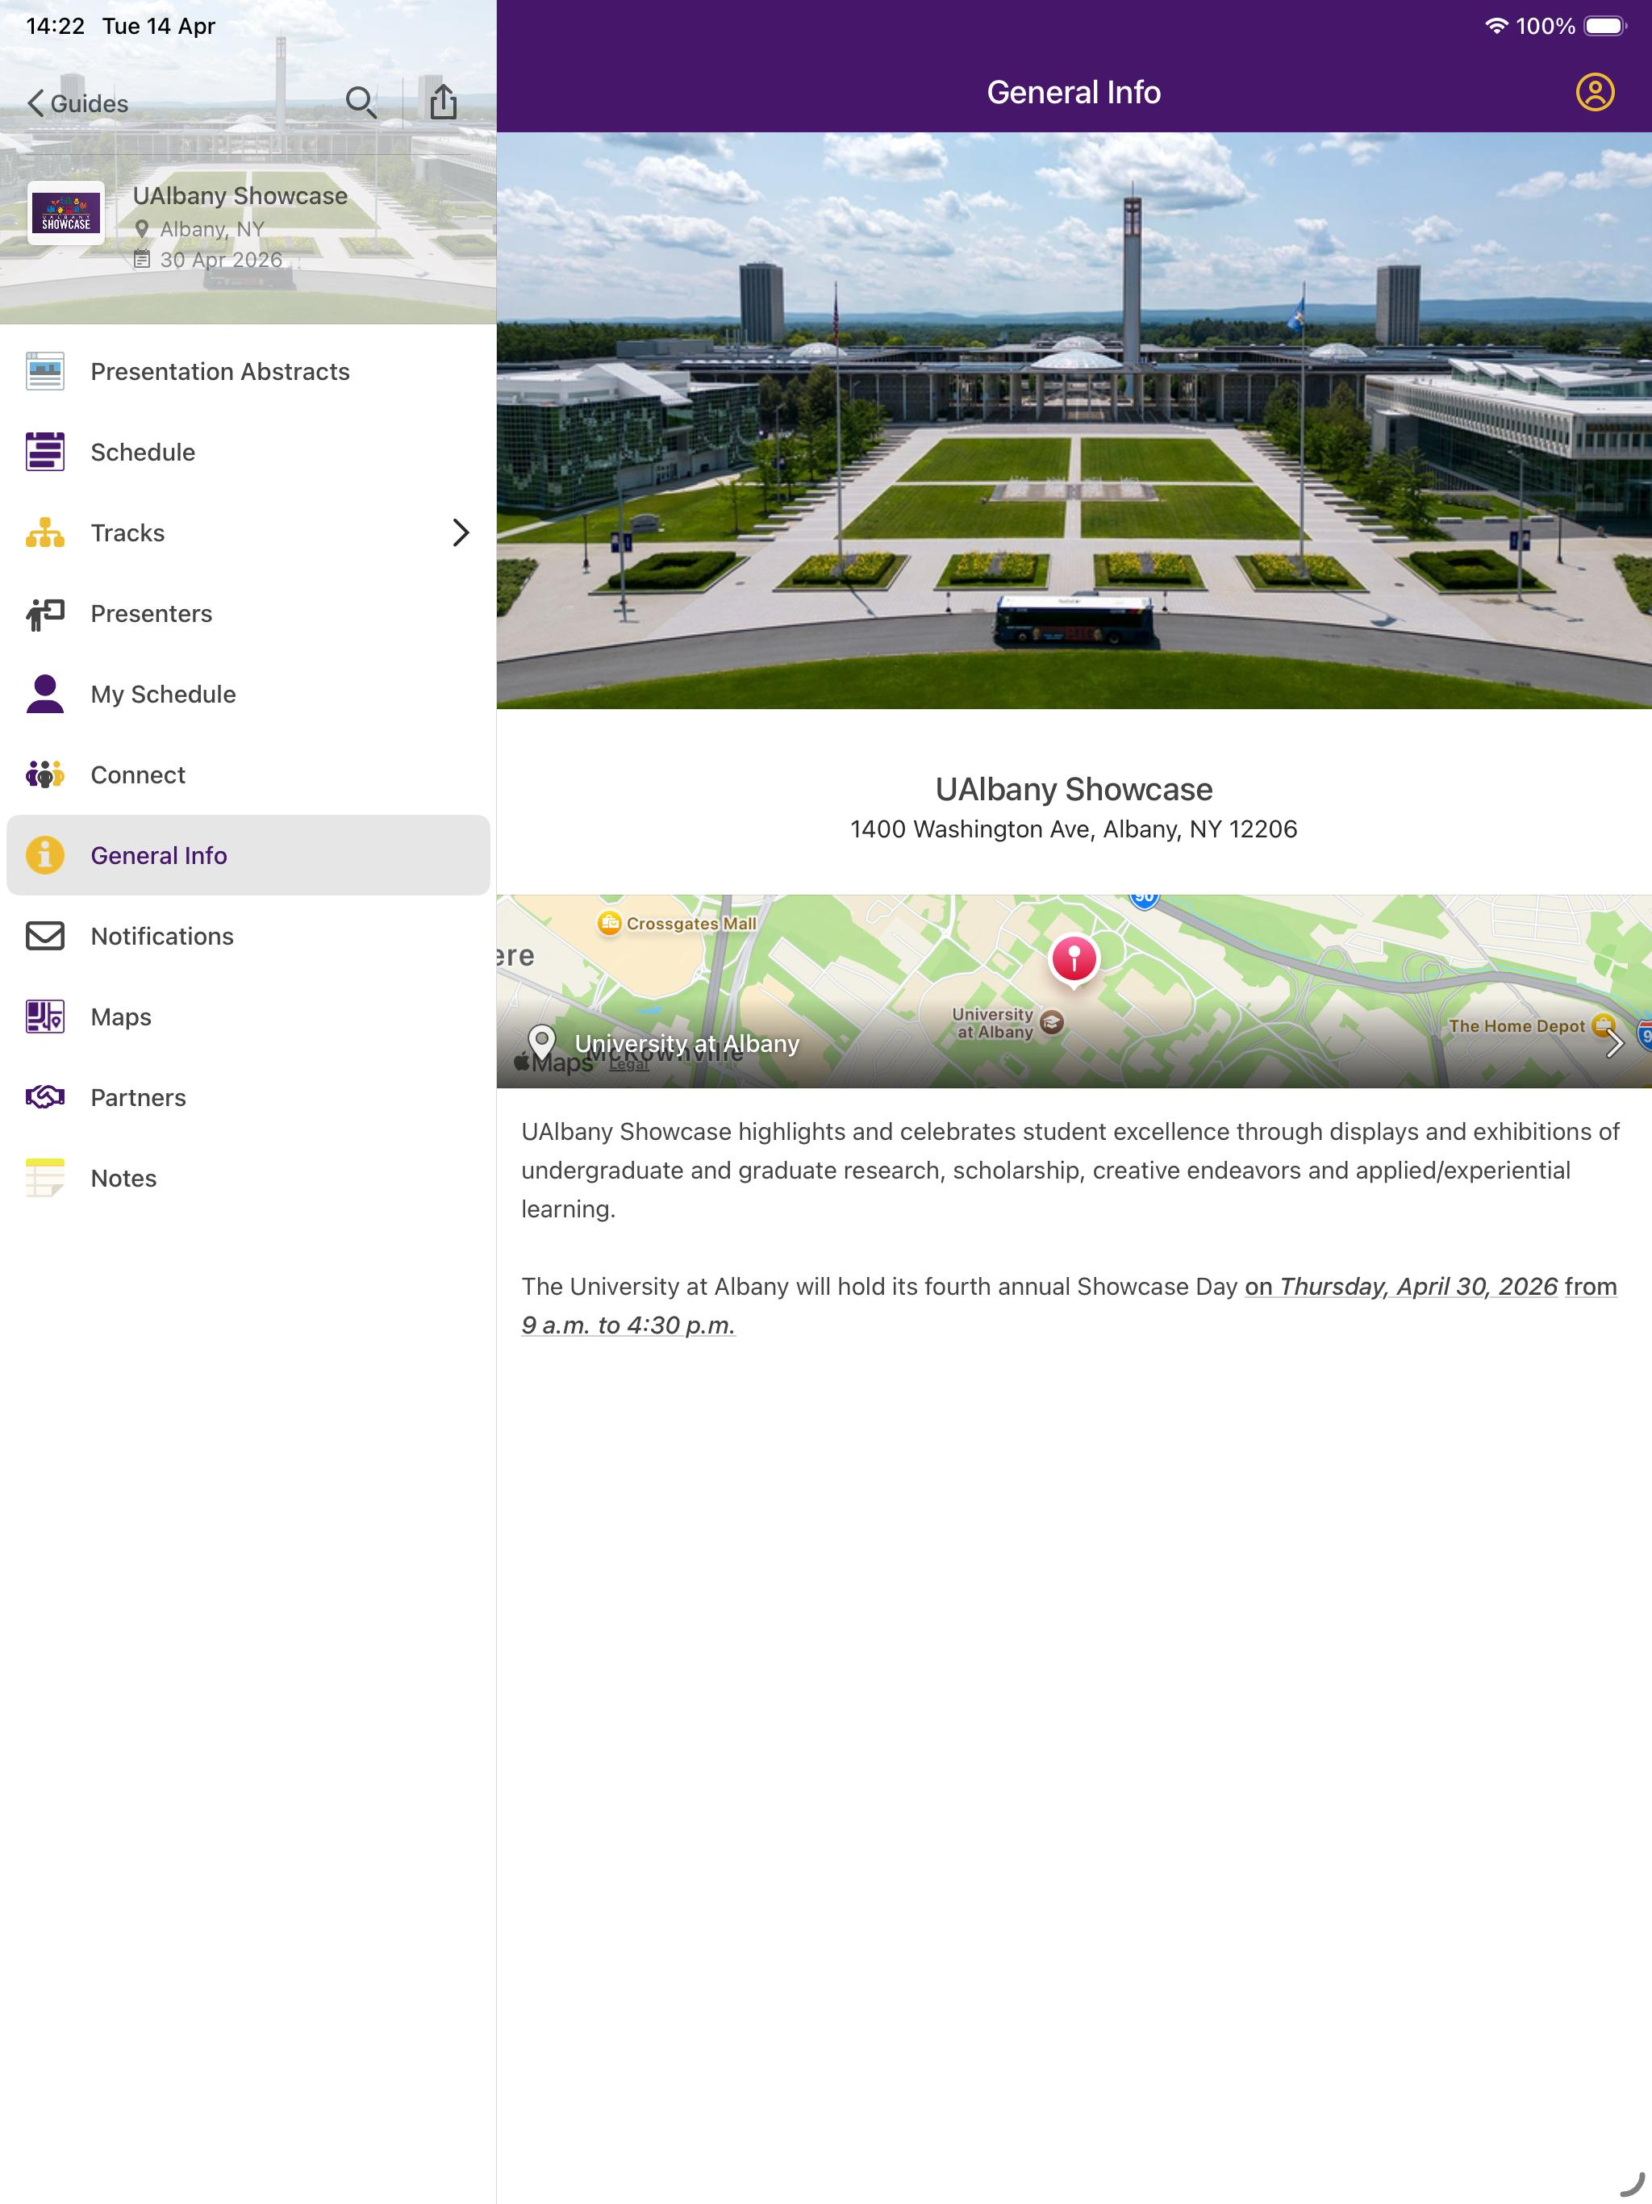Click the Maps floorplan icon
The image size is (1652, 2204).
[x=45, y=1017]
